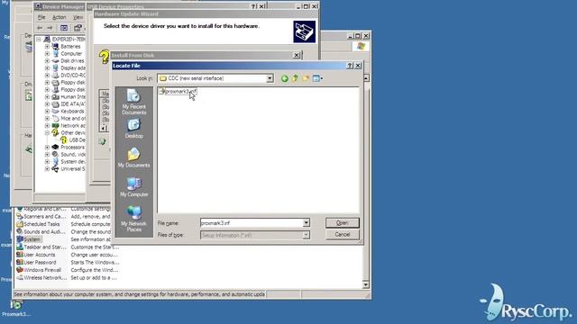
Task: Open Wireless Network item in Control Panel
Action: 41,277
